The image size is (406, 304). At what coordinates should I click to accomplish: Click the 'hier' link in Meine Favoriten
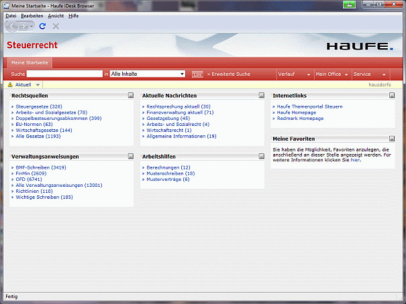(355, 160)
